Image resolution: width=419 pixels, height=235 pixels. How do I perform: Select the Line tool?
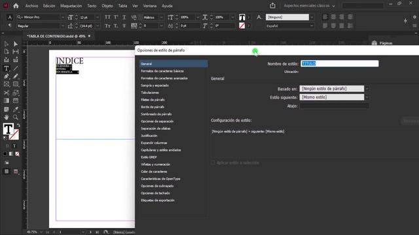(x=16, y=68)
